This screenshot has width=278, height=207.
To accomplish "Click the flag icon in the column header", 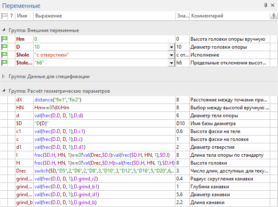I will [4, 16].
